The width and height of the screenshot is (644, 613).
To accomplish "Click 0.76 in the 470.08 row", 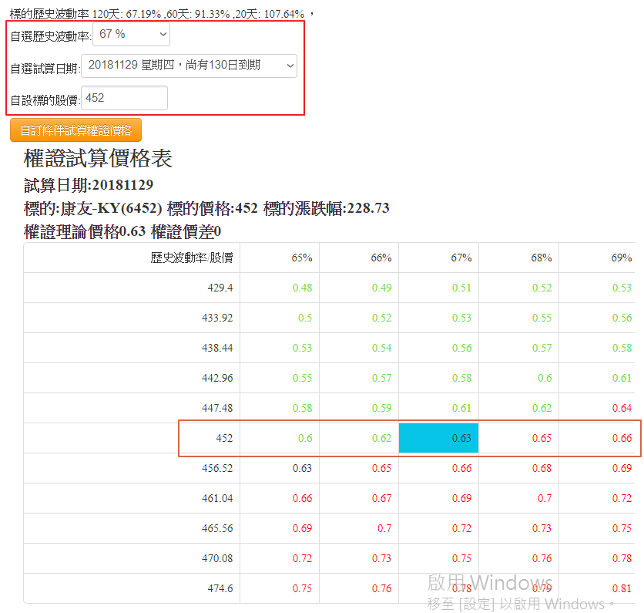I will tap(542, 558).
